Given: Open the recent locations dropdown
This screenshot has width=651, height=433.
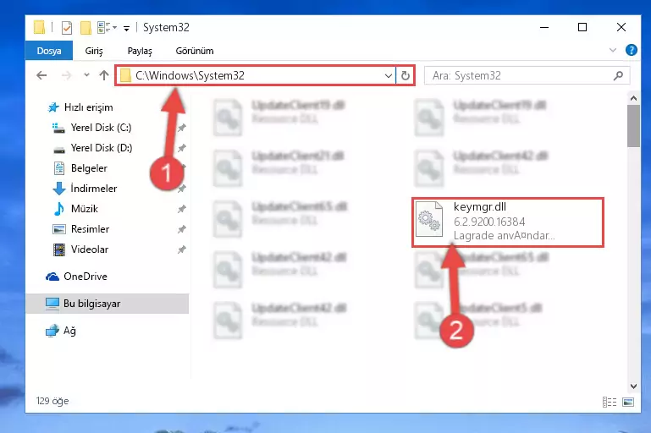Looking at the screenshot, I should pos(86,75).
